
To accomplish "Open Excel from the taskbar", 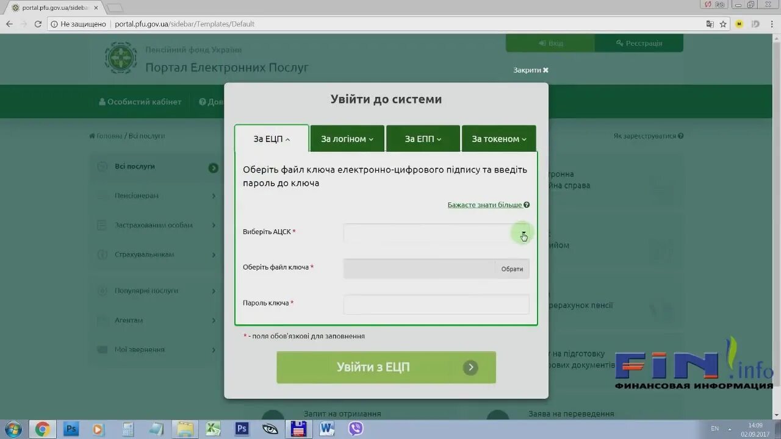I will 213,429.
